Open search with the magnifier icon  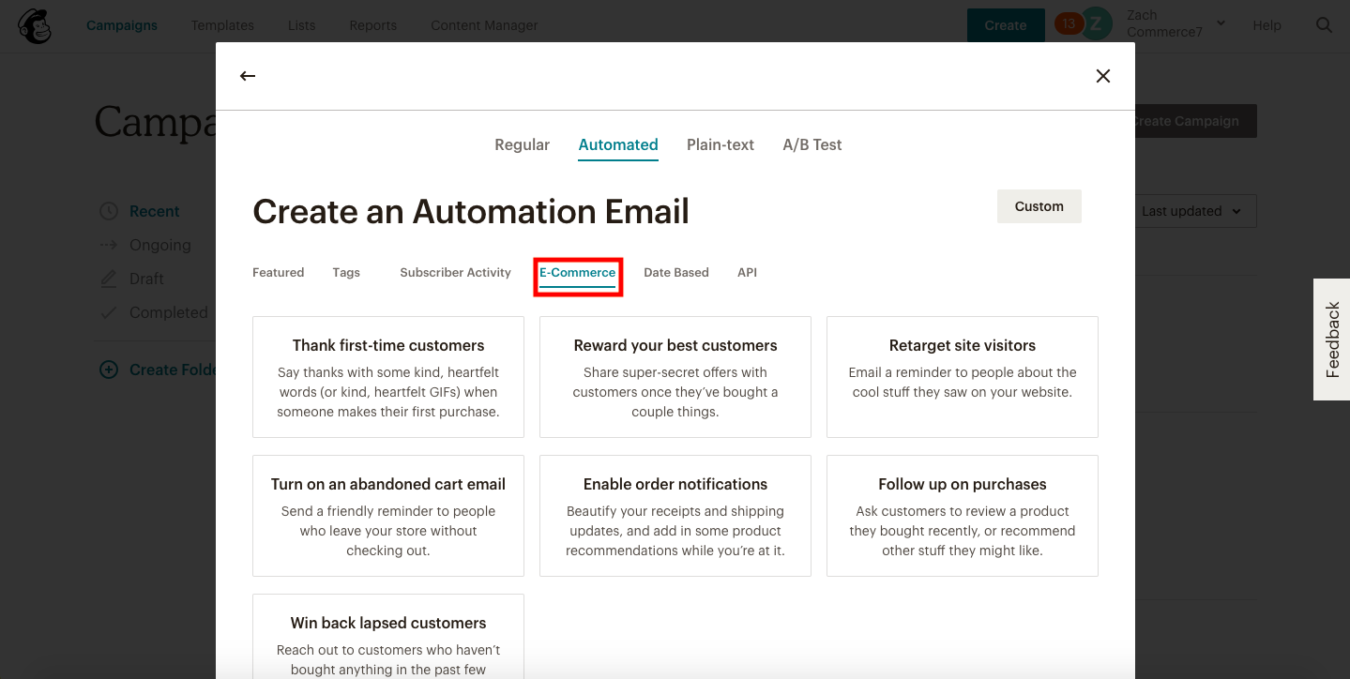[1324, 25]
